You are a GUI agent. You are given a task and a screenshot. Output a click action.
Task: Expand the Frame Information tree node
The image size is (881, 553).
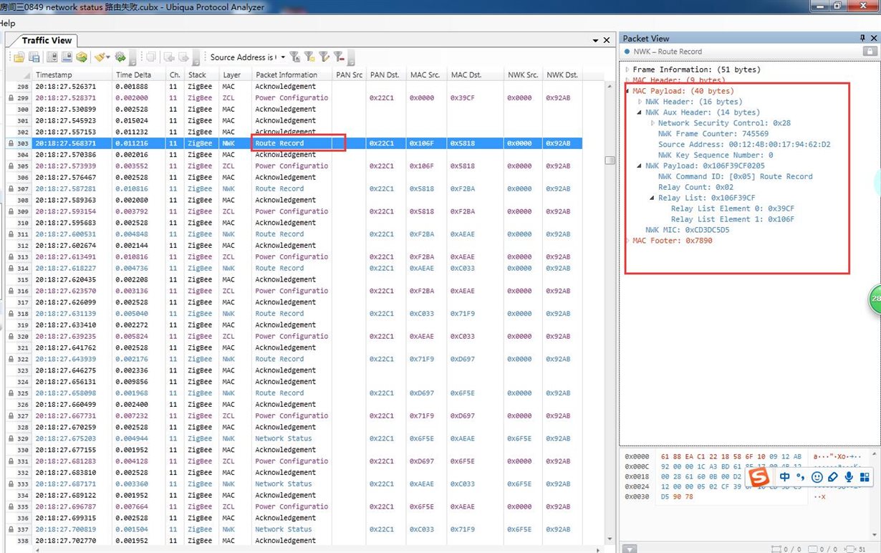(x=627, y=70)
